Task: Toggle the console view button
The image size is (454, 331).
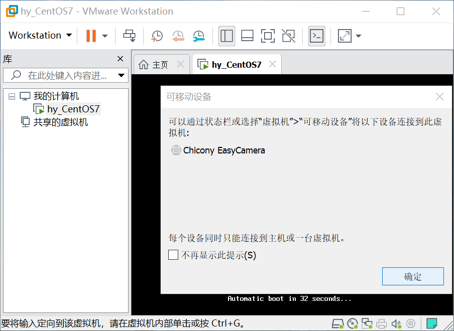Action: pyautogui.click(x=316, y=36)
